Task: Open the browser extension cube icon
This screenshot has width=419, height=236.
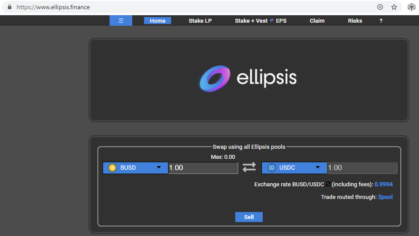Action: [411, 7]
